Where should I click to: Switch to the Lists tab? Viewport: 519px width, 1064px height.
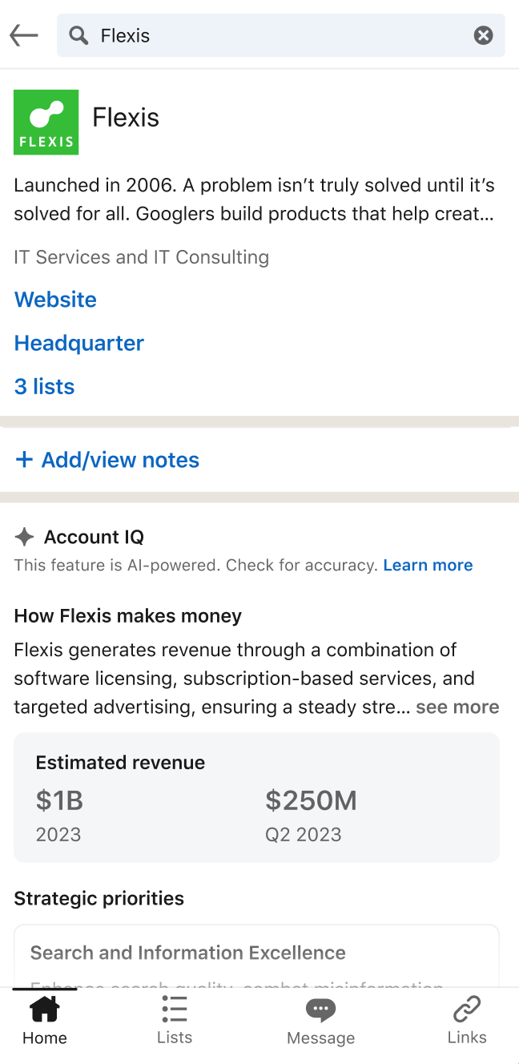click(175, 1019)
